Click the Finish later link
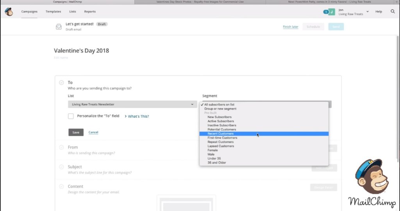Image resolution: width=400 pixels, height=211 pixels. pos(290,27)
